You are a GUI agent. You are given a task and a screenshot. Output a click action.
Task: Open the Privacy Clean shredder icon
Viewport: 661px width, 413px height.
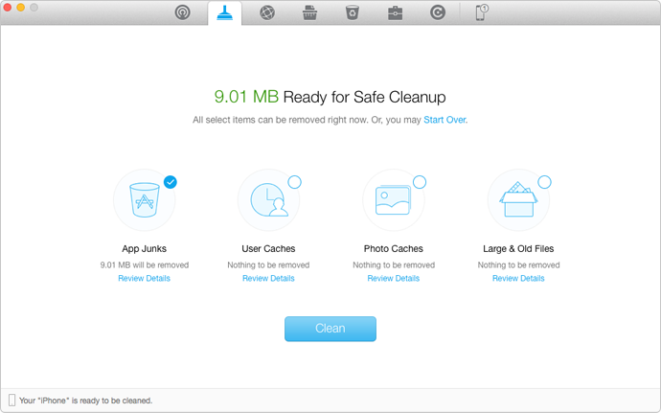309,12
